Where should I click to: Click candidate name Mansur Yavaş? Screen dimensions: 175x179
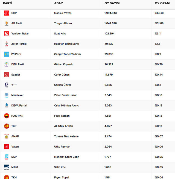coord(63,13)
